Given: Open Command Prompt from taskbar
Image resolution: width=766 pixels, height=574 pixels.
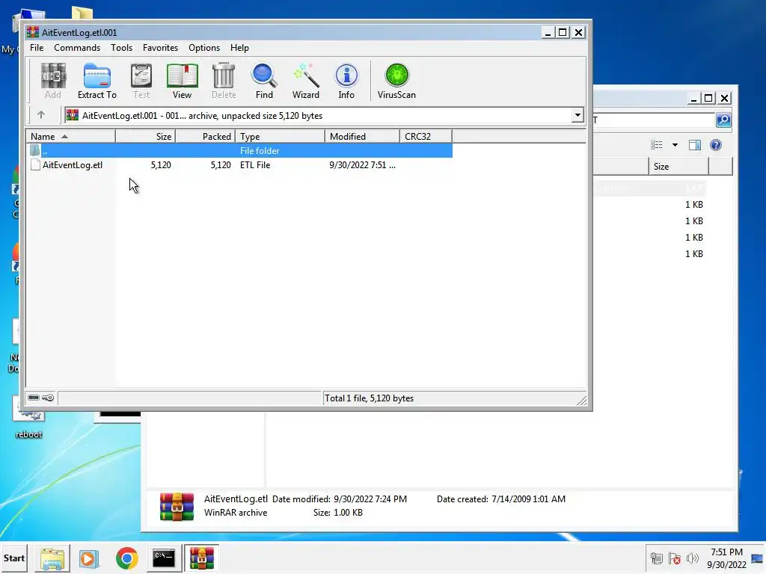Looking at the screenshot, I should (164, 558).
